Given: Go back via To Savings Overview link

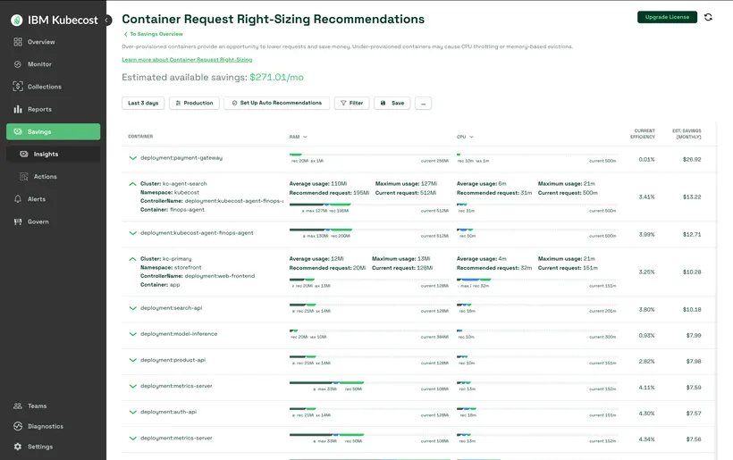Looking at the screenshot, I should (x=154, y=34).
